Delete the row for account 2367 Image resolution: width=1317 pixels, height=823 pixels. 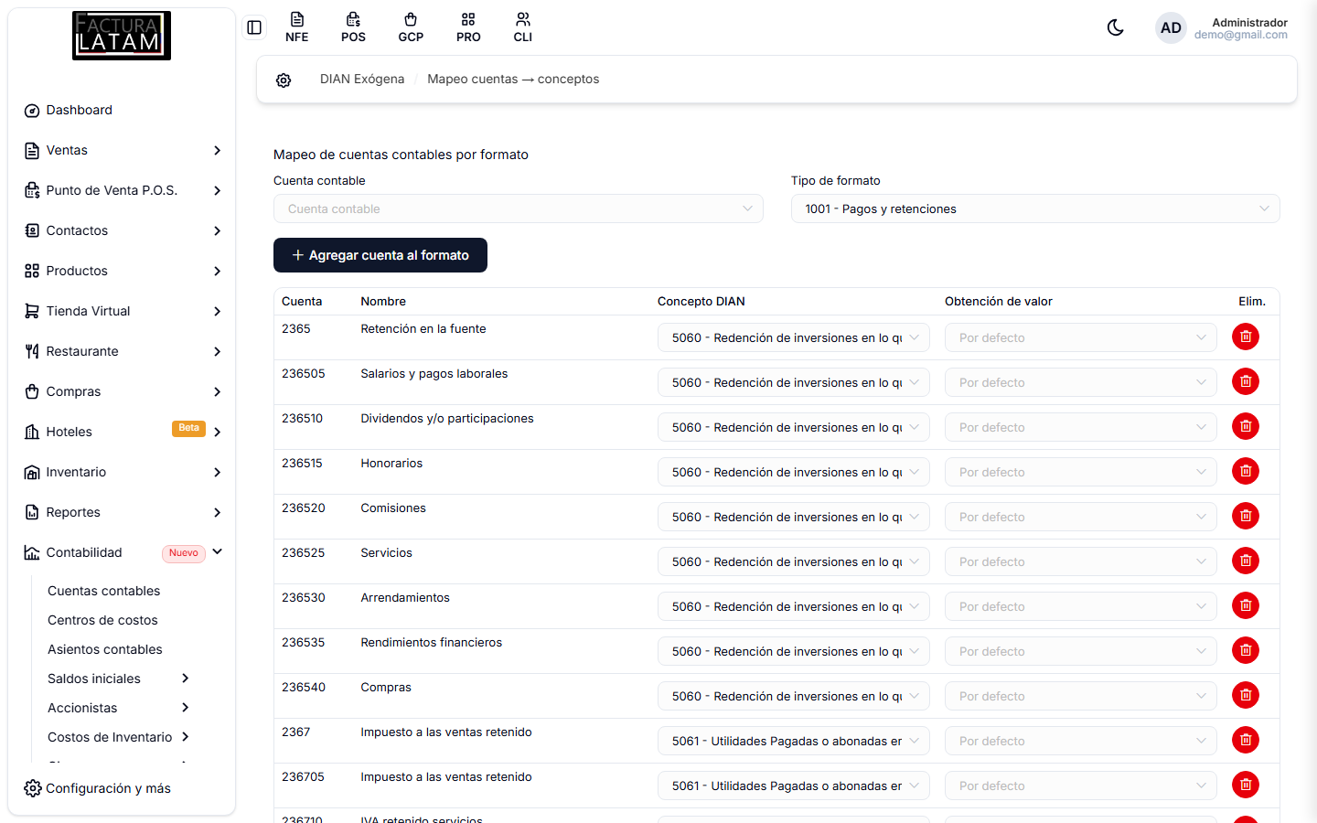coord(1246,740)
